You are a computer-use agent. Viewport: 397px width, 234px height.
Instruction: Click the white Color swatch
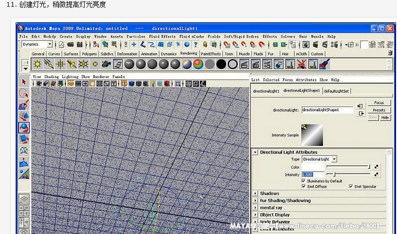tap(313, 167)
